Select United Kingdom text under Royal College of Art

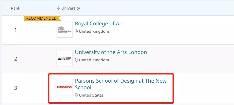94,31
